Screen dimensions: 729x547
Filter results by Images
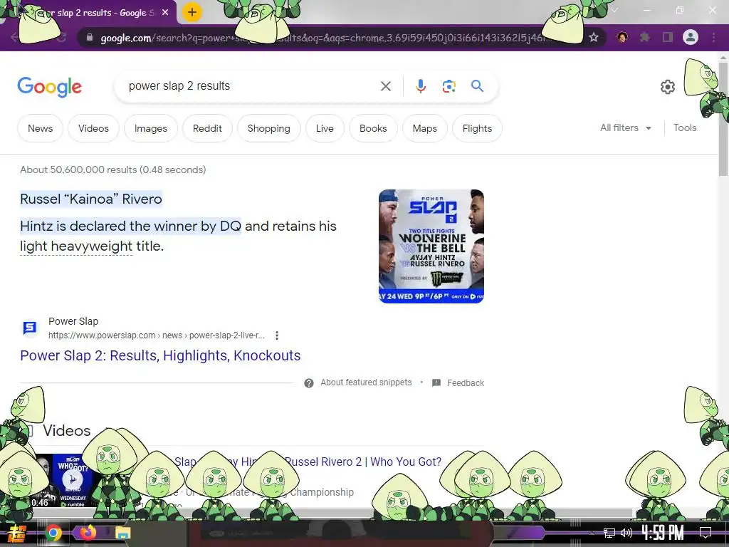click(151, 128)
